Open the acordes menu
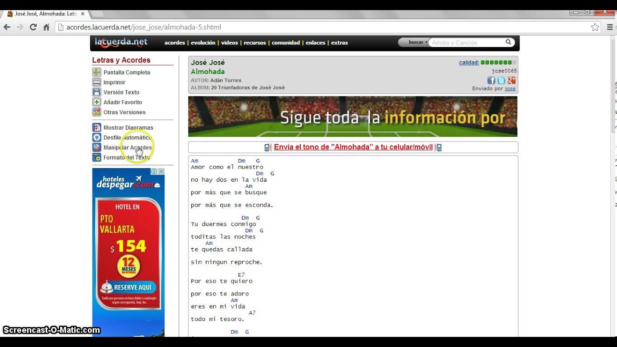This screenshot has width=617, height=347. click(x=174, y=43)
